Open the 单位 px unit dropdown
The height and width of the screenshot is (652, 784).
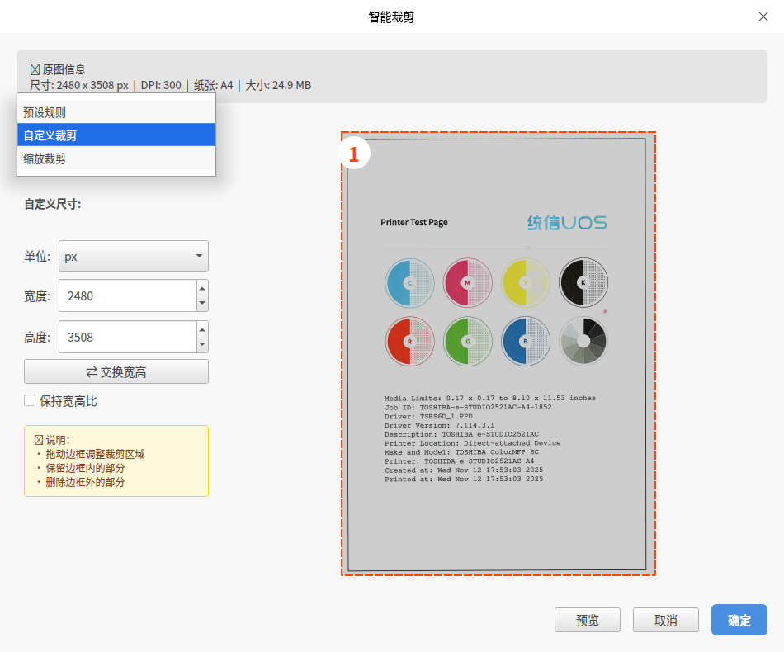(134, 256)
